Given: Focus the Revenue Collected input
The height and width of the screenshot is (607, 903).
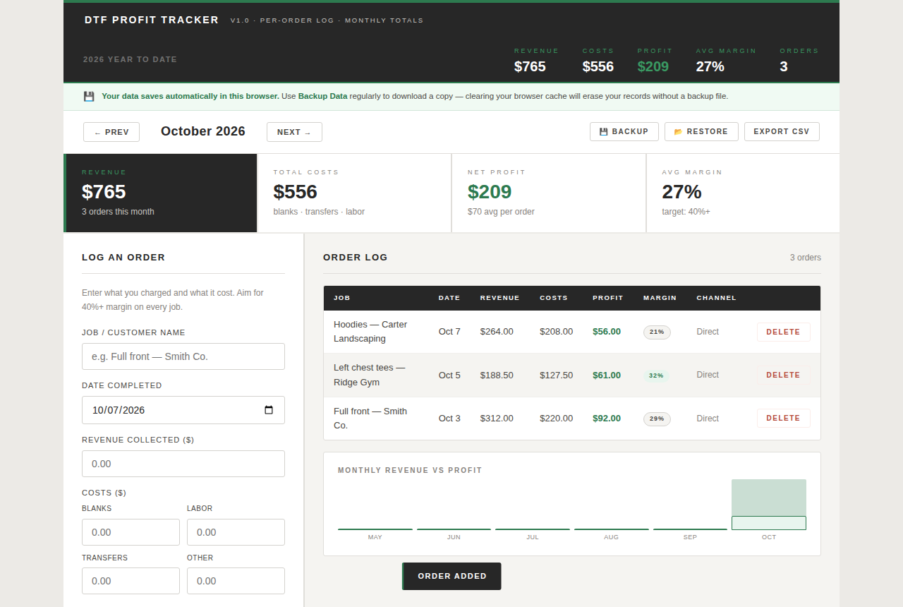Looking at the screenshot, I should (x=183, y=464).
